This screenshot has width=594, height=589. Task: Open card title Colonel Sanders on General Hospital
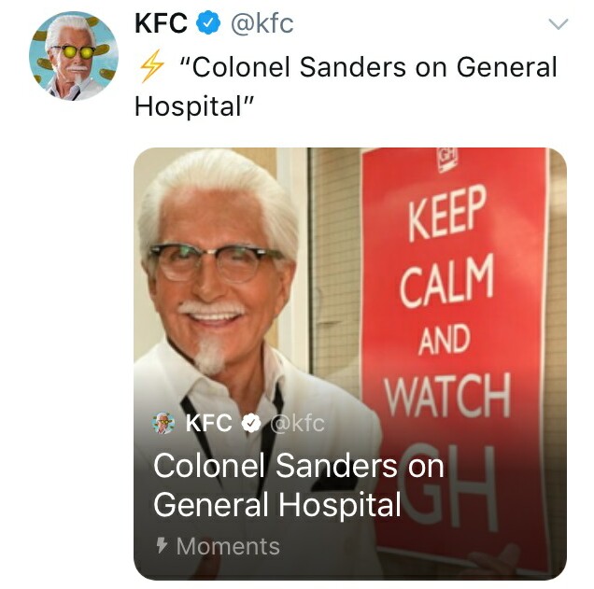point(299,485)
